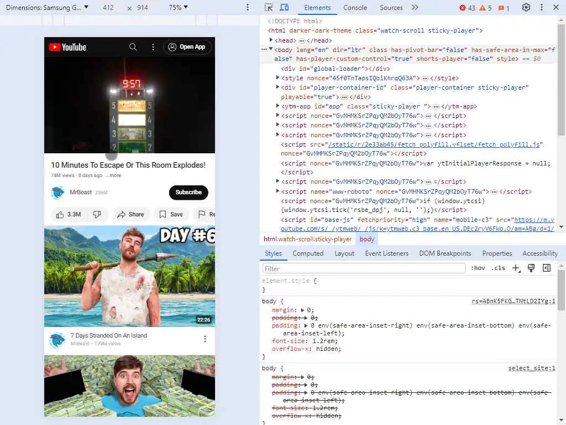Toggle :hov element state panel
566x425 pixels.
[x=478, y=268]
